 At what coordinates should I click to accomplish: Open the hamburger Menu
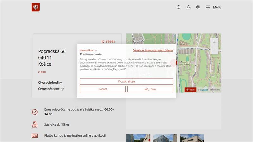[x=213, y=7]
